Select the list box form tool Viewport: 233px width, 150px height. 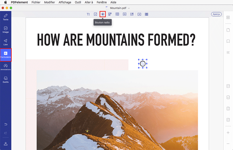[x=117, y=14]
